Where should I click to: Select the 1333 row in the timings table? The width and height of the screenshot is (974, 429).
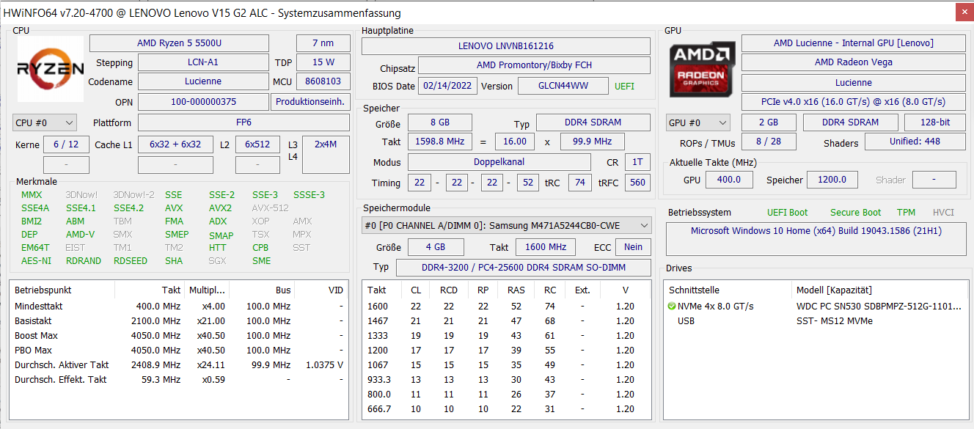tap(507, 335)
